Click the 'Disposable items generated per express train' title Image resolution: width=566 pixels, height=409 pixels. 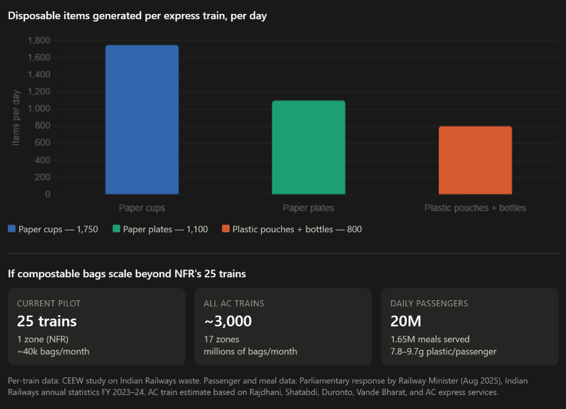137,16
